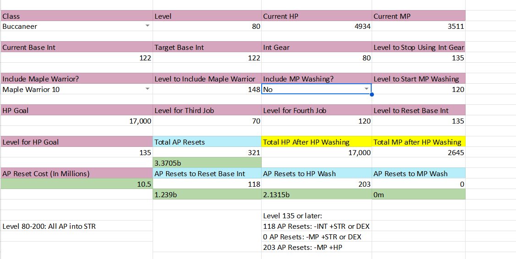The height and width of the screenshot is (259, 516).
Task: Open the Class dropdown arrow beside Buccaneer
Action: (147, 27)
